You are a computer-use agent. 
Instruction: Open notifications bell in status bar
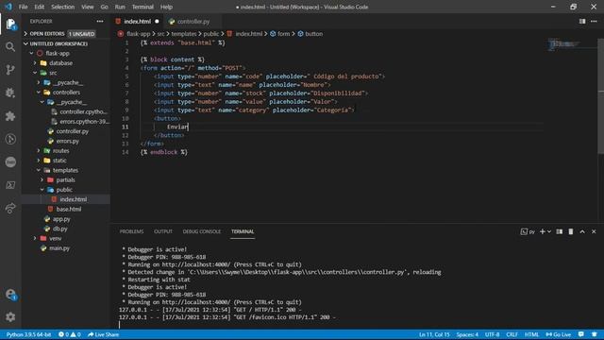[595, 334]
